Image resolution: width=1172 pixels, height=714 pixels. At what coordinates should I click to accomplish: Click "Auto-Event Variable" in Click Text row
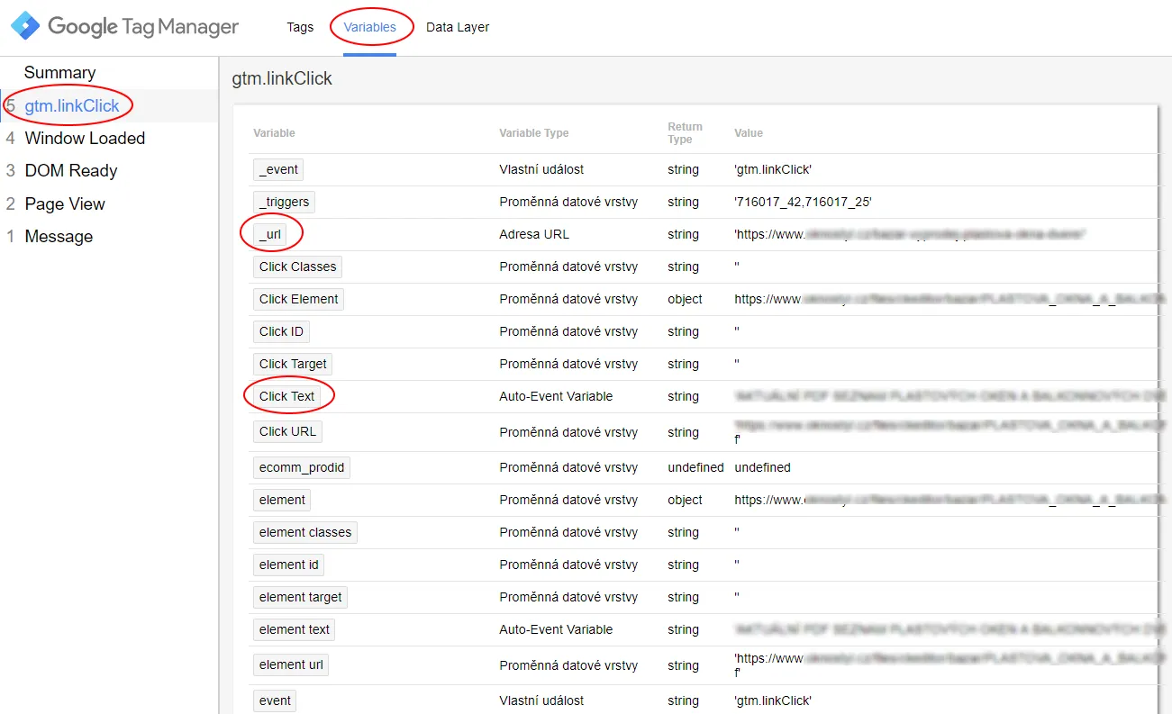pos(556,396)
